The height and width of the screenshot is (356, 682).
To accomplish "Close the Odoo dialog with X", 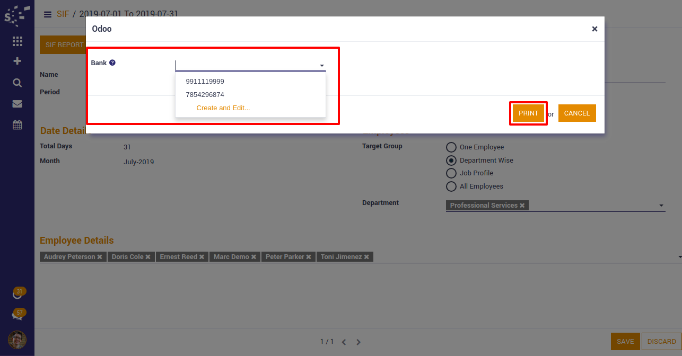I will pyautogui.click(x=594, y=29).
